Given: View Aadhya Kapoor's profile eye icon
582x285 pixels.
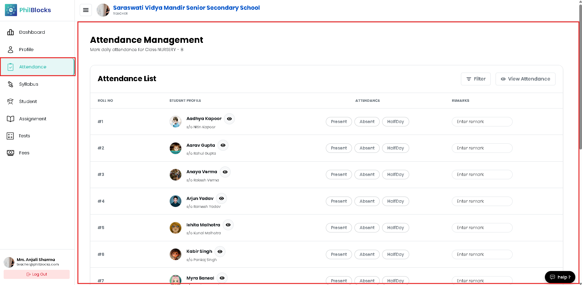Looking at the screenshot, I should pyautogui.click(x=229, y=119).
